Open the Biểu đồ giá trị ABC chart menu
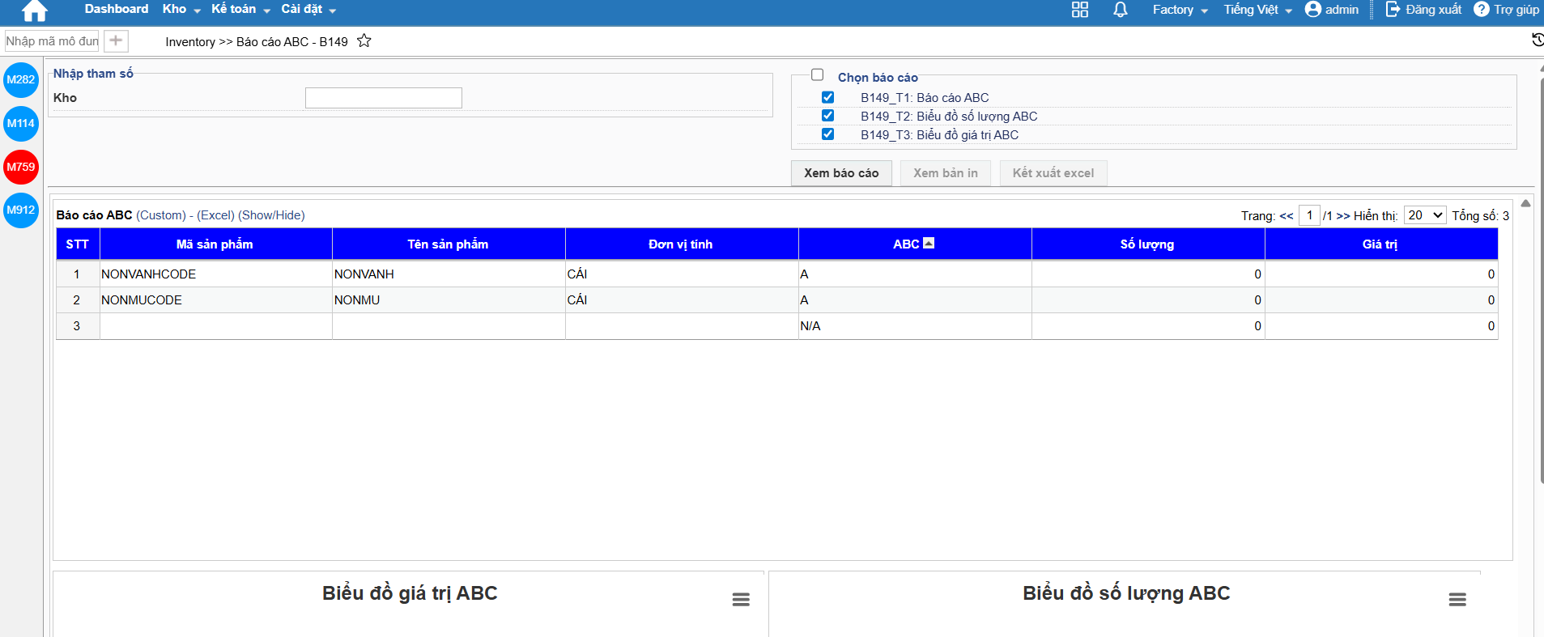Viewport: 1544px width, 637px height. [x=741, y=600]
